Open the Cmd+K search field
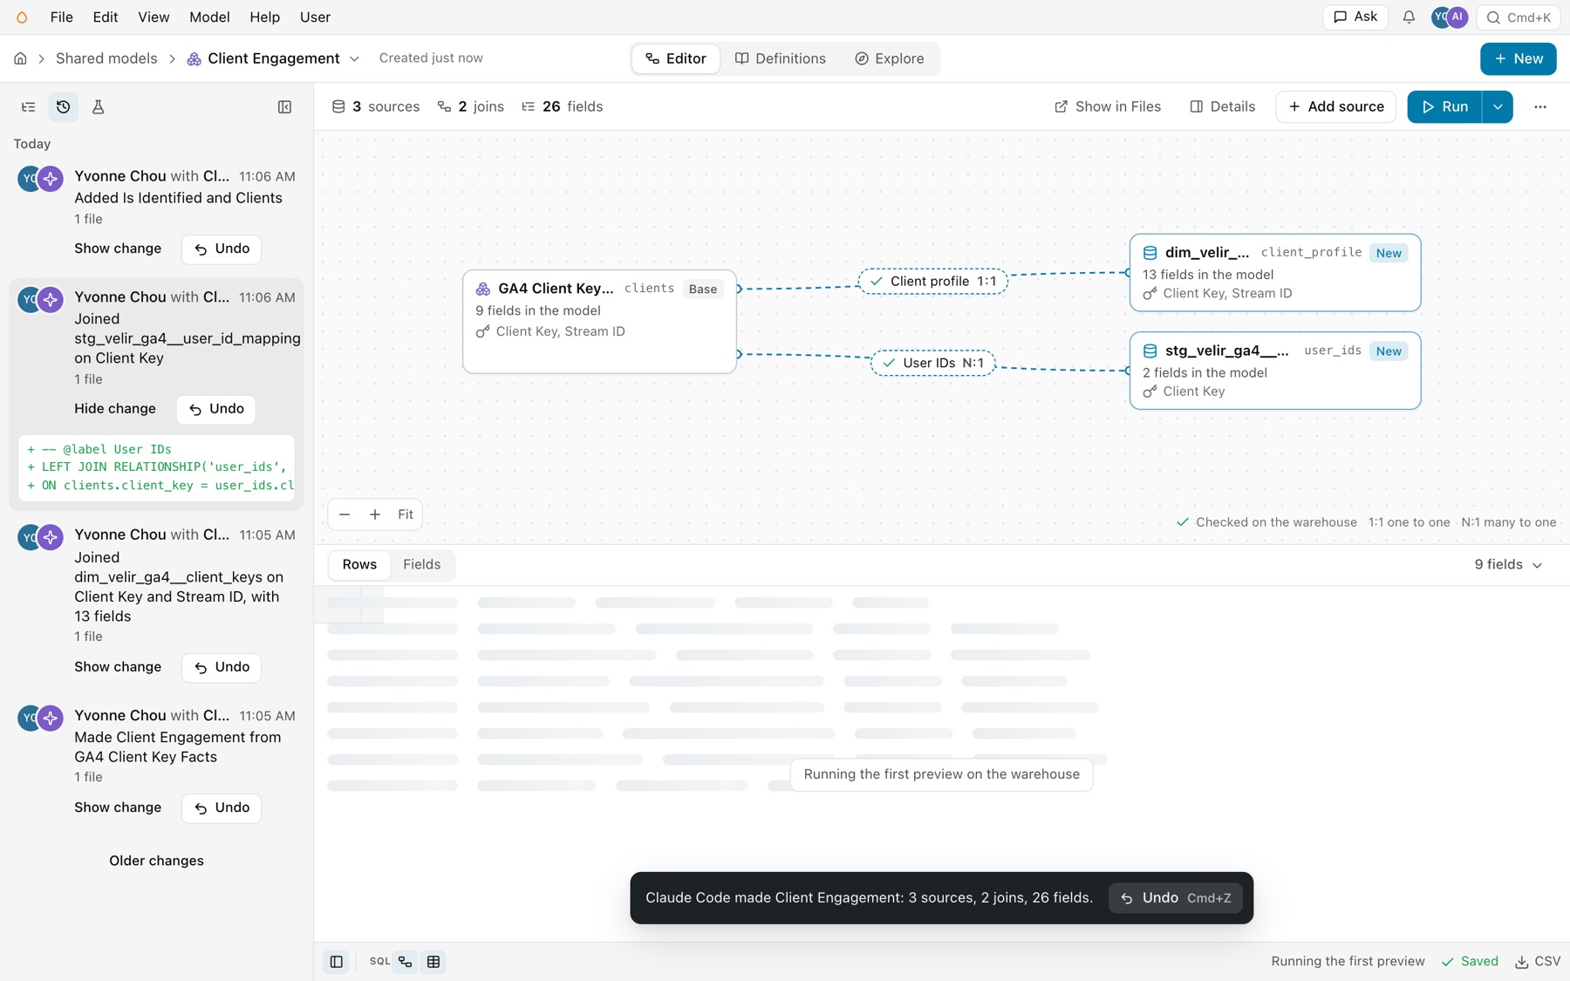1570x981 pixels. click(x=1519, y=17)
